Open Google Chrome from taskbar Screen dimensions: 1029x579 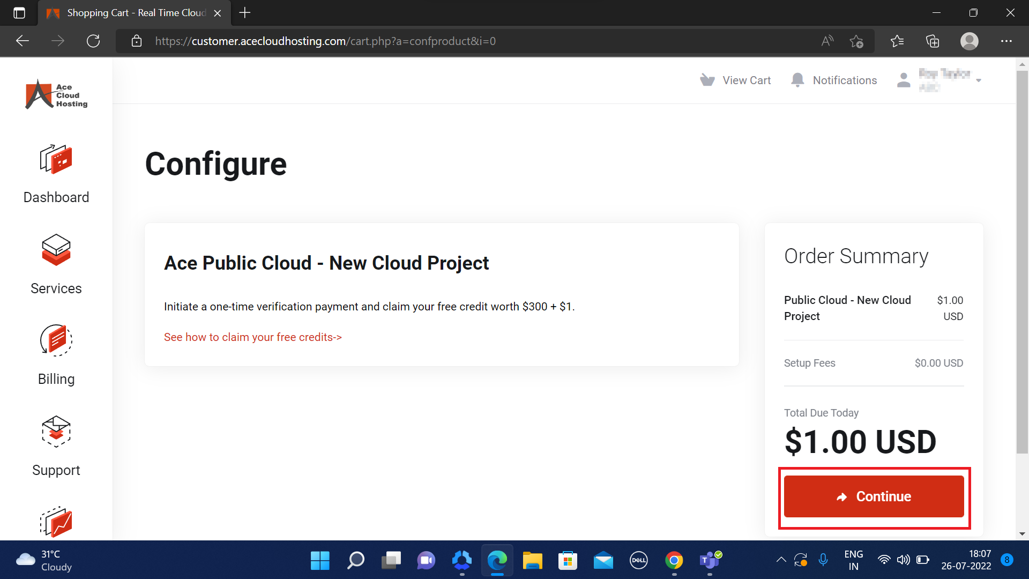click(x=674, y=561)
